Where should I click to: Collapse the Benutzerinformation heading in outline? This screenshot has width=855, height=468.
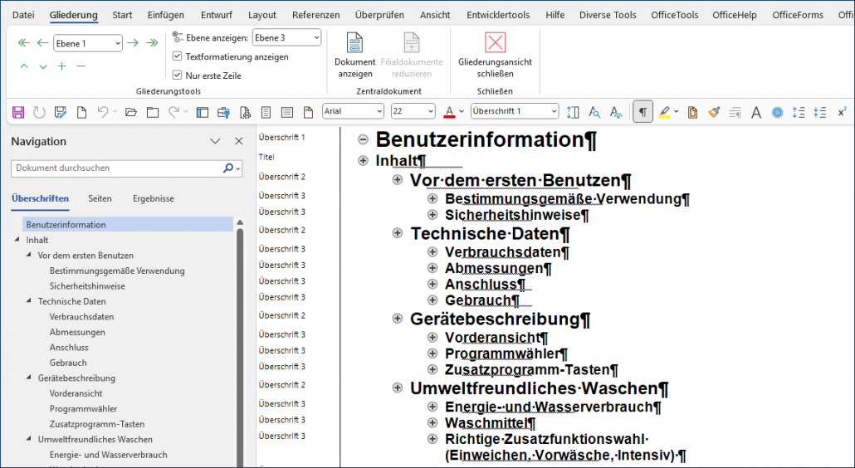(x=363, y=140)
